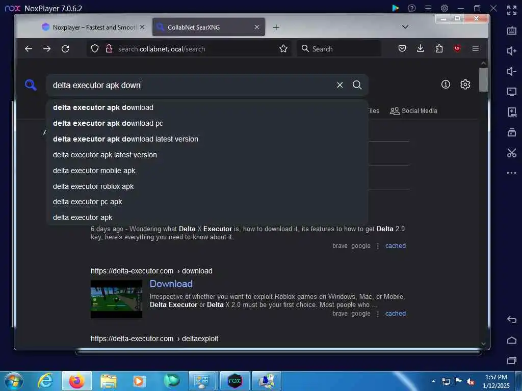Choose suggestion 'delta executor roblox apk'
This screenshot has height=391, width=522.
[x=207, y=186]
